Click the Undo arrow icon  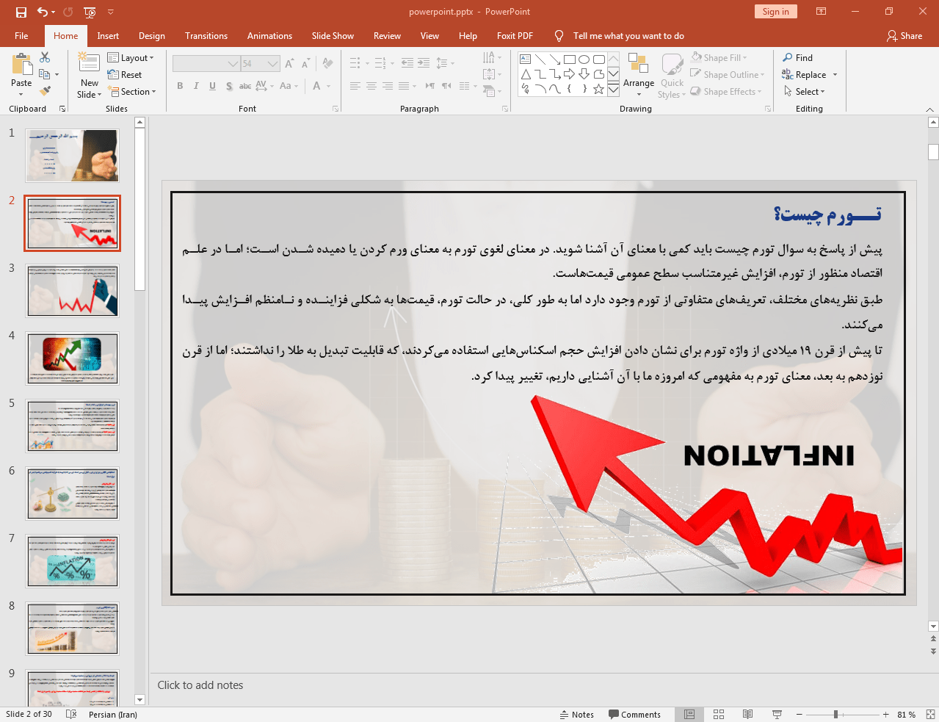43,12
